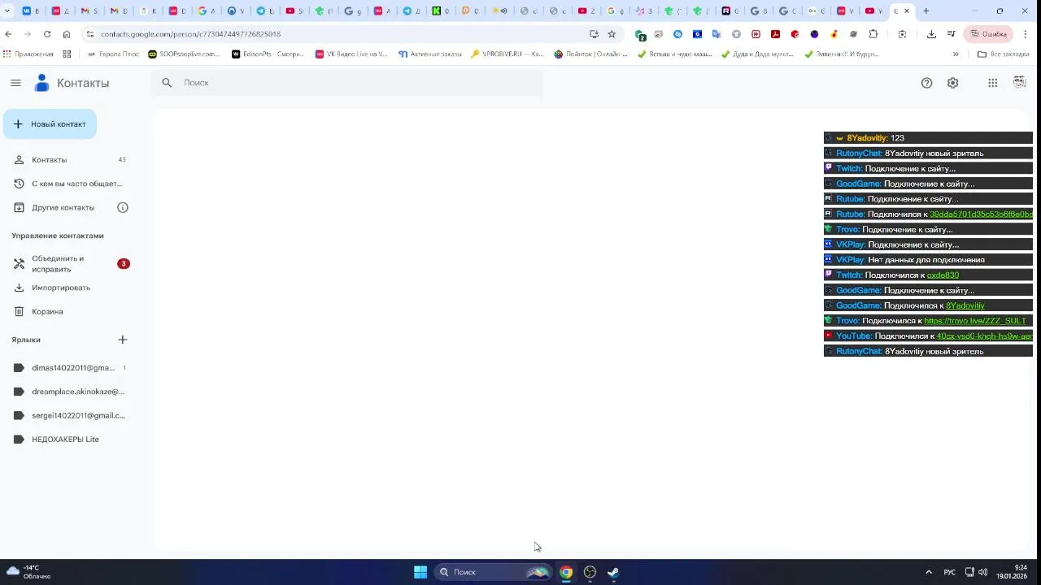The height and width of the screenshot is (585, 1041).
Task: Click the Chrome taskbar icon
Action: [x=566, y=572]
